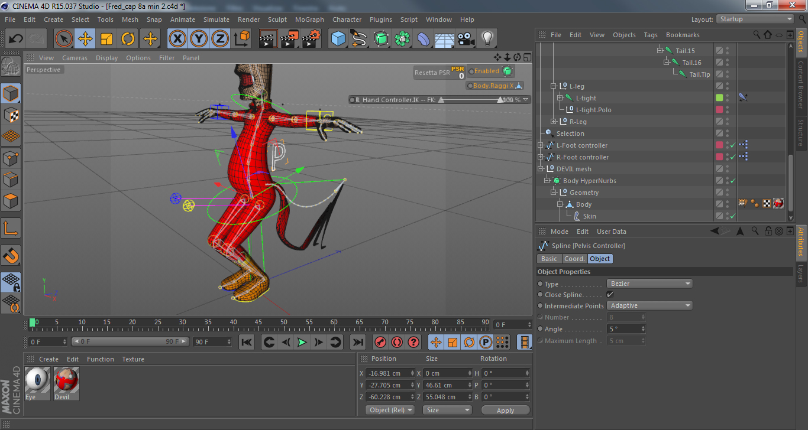Toggle the Close Spline checkbox
808x430 pixels.
point(610,294)
